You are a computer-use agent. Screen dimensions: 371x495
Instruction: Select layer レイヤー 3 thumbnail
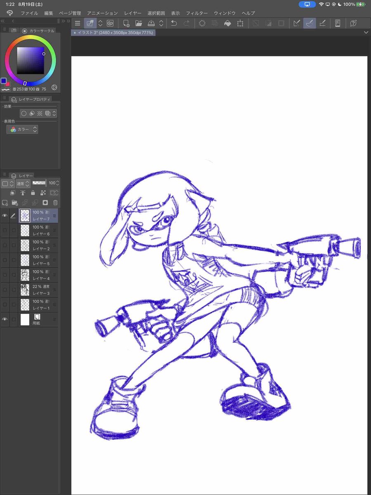pyautogui.click(x=25, y=290)
